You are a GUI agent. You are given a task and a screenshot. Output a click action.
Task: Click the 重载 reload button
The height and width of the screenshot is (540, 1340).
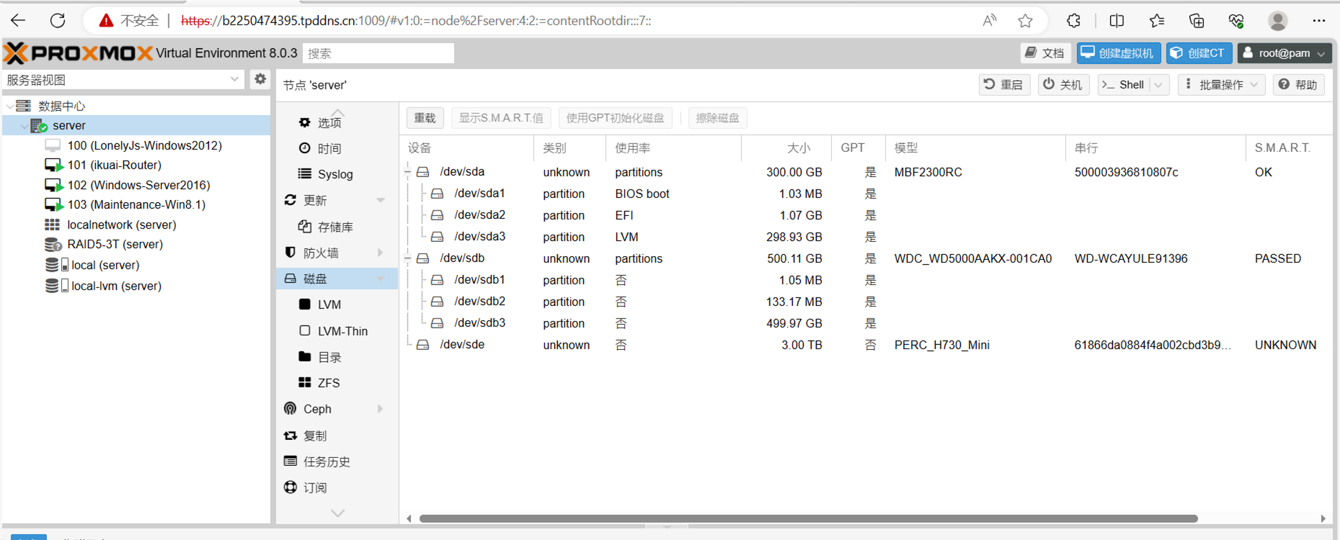425,118
